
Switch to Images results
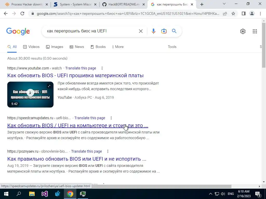click(x=55, y=47)
